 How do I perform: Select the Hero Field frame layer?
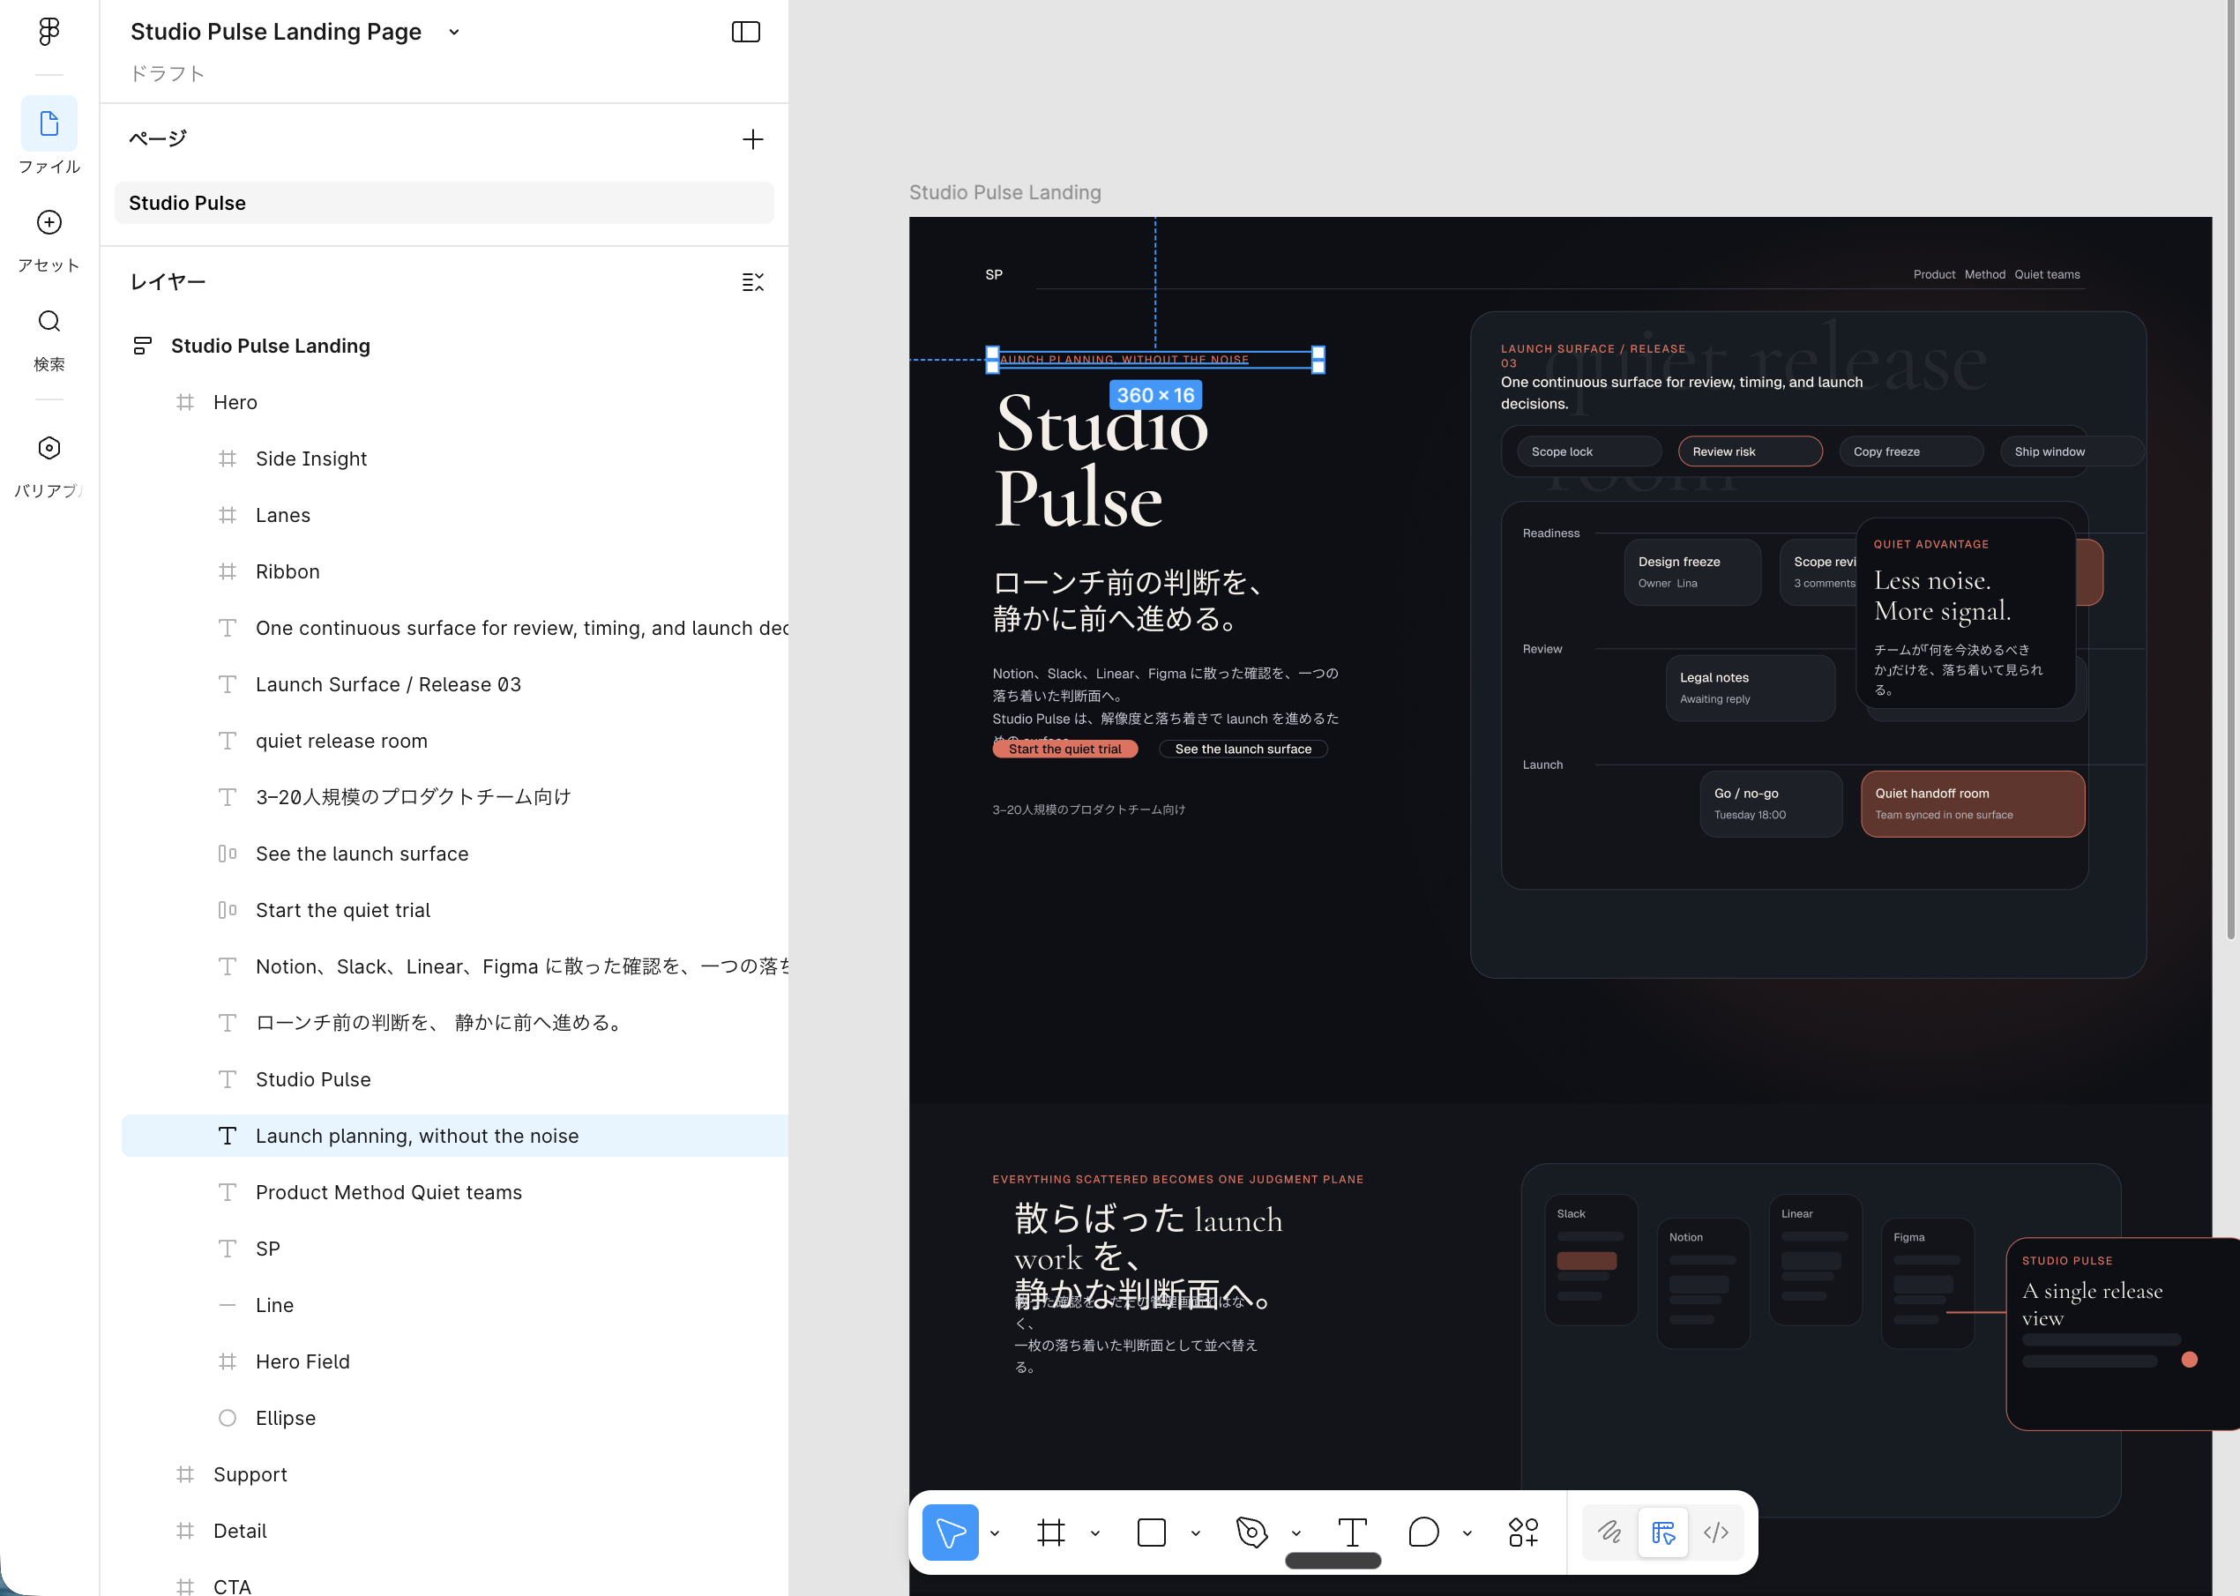455,1362
